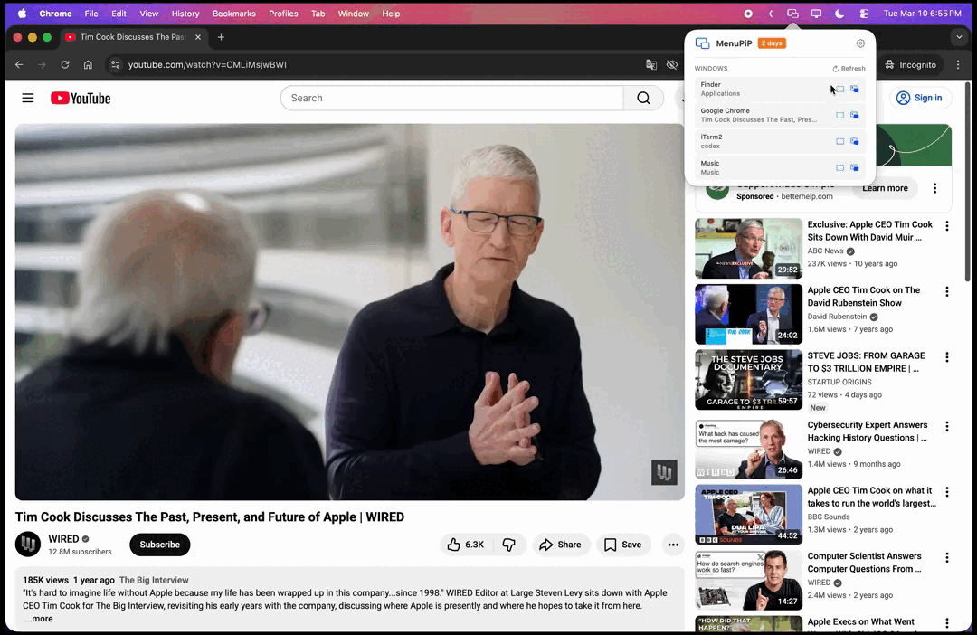
Task: Open options for Computer Scientist Answers video
Action: pos(947,558)
